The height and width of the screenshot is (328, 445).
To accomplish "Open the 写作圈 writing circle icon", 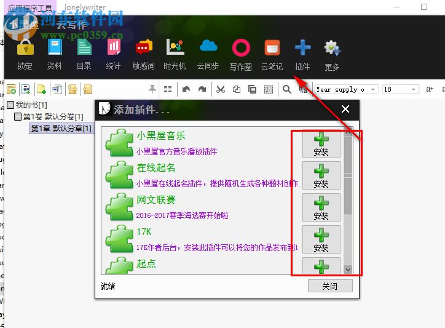I will click(241, 47).
